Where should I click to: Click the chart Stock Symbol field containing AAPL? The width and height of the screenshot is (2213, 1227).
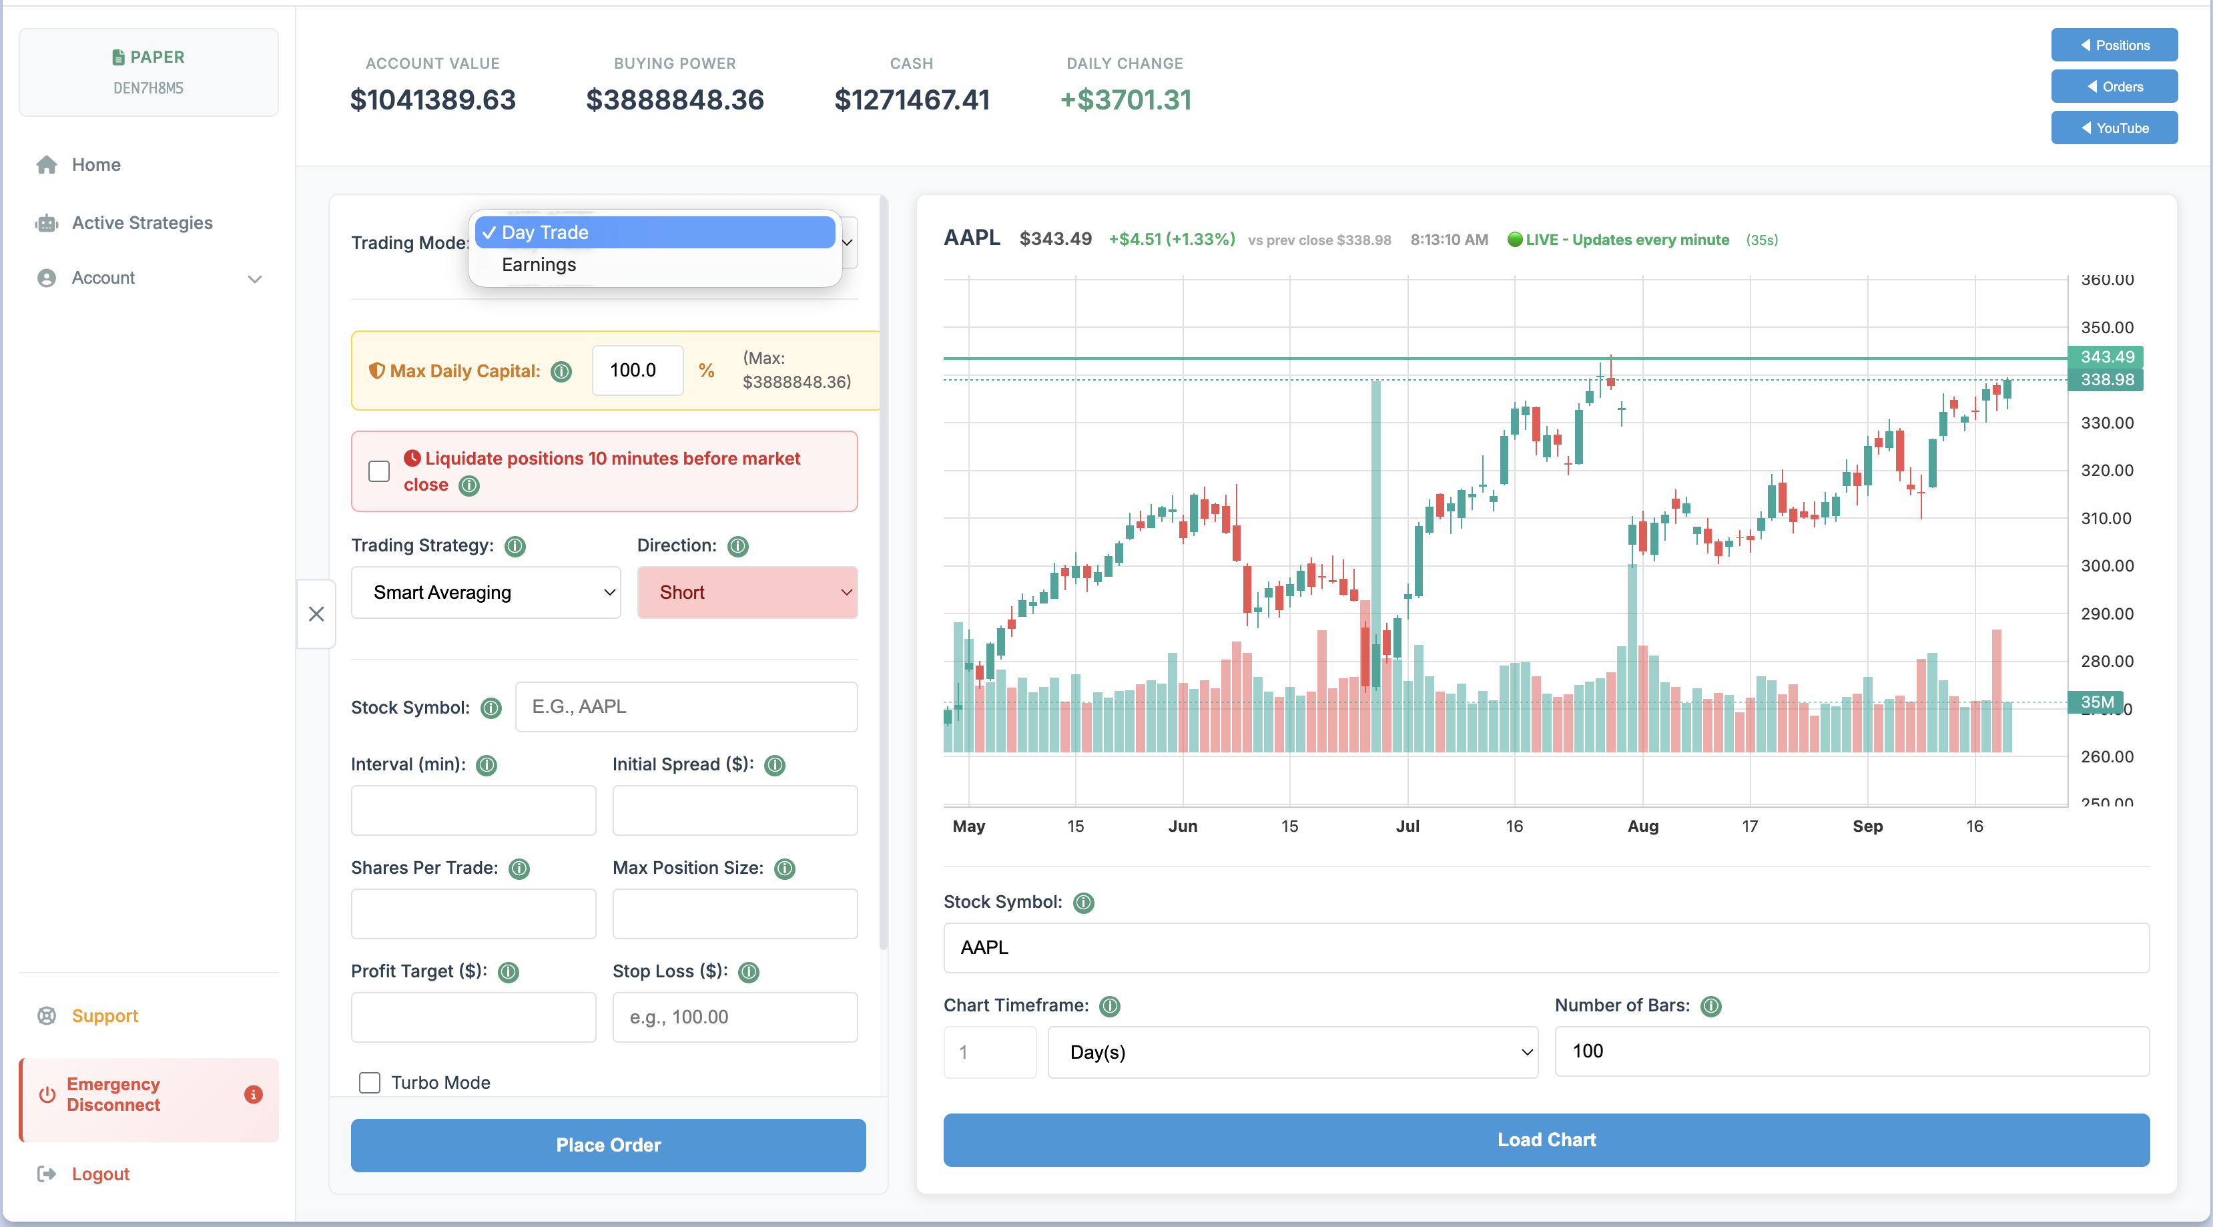[1546, 948]
